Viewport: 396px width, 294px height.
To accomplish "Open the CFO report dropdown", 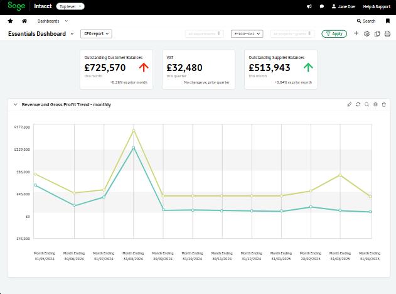I will tap(96, 34).
